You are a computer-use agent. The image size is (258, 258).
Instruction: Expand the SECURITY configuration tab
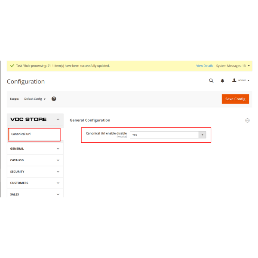point(35,172)
